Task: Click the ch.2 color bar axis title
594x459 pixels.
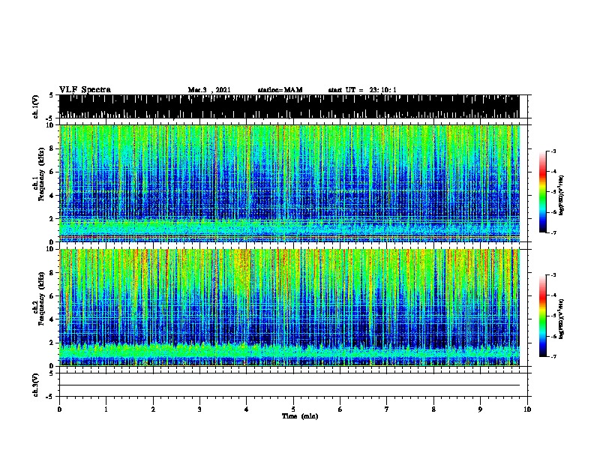Action: (562, 319)
